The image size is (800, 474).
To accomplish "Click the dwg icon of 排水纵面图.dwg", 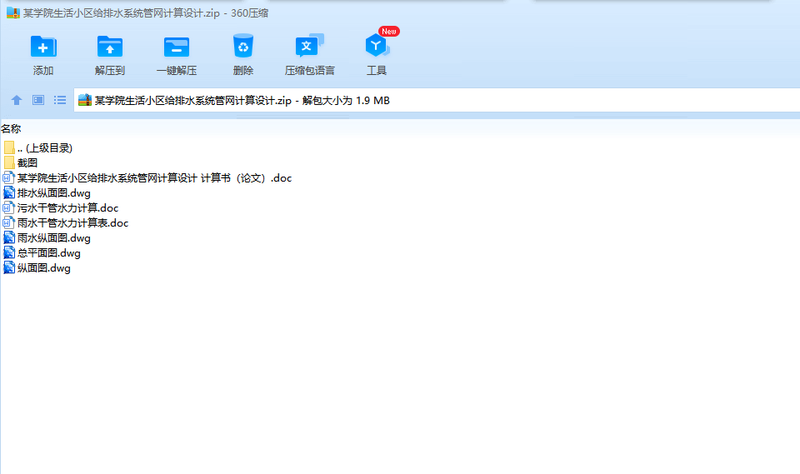I will tap(8, 193).
